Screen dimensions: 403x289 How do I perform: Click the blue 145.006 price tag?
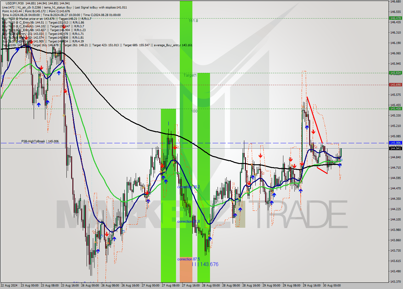(x=395, y=143)
